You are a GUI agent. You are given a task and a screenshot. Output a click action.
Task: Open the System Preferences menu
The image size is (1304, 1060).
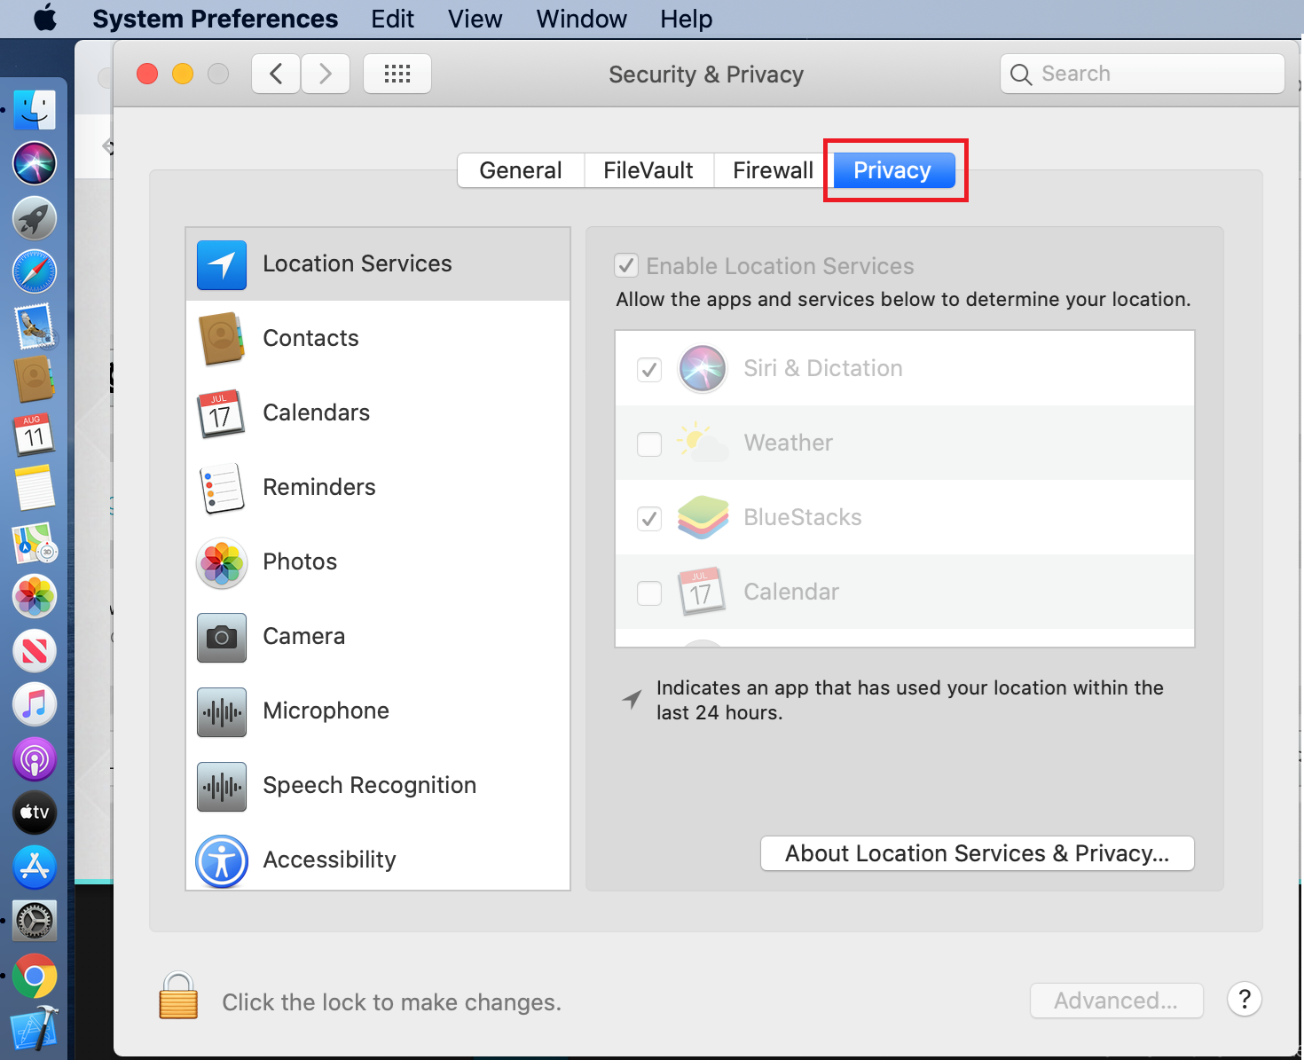(x=216, y=19)
